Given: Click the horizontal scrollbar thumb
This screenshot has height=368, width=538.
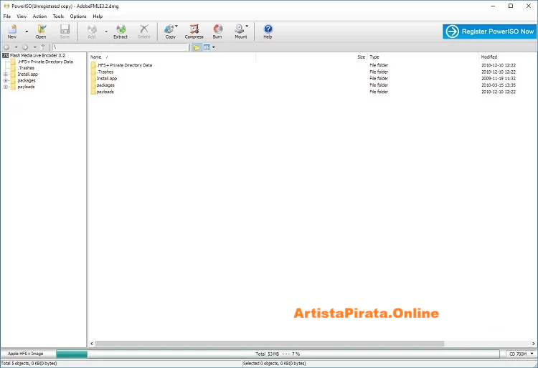Looking at the screenshot, I should click(x=269, y=344).
